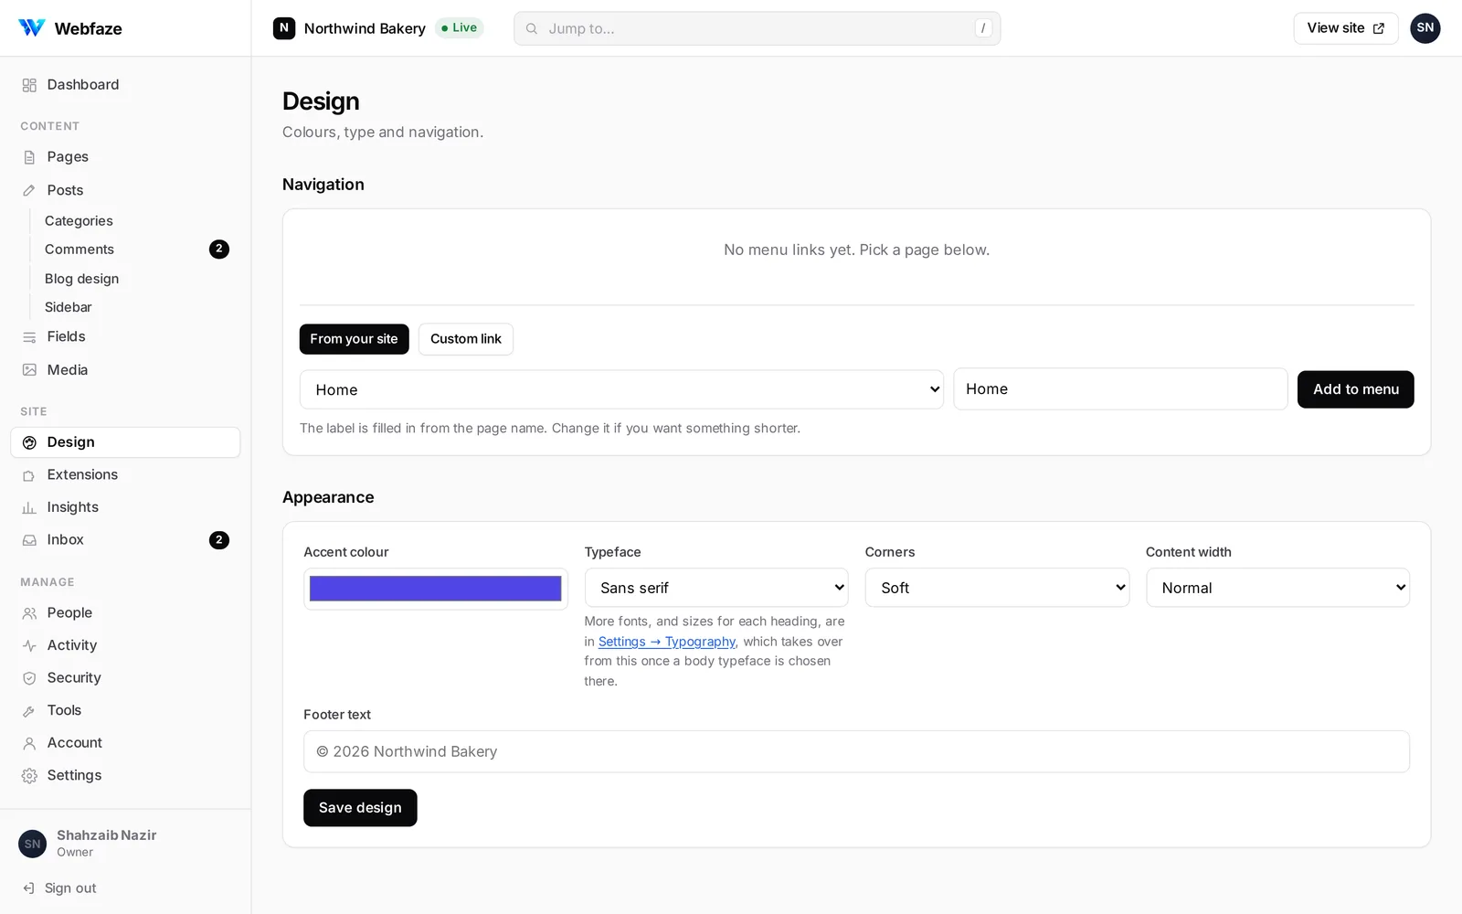Click the Security shield icon

[29, 678]
